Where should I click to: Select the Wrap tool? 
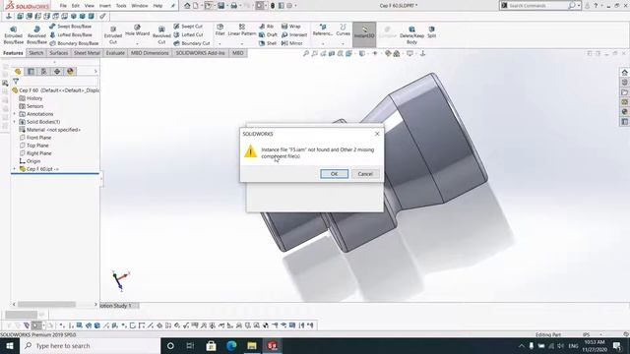coord(291,27)
